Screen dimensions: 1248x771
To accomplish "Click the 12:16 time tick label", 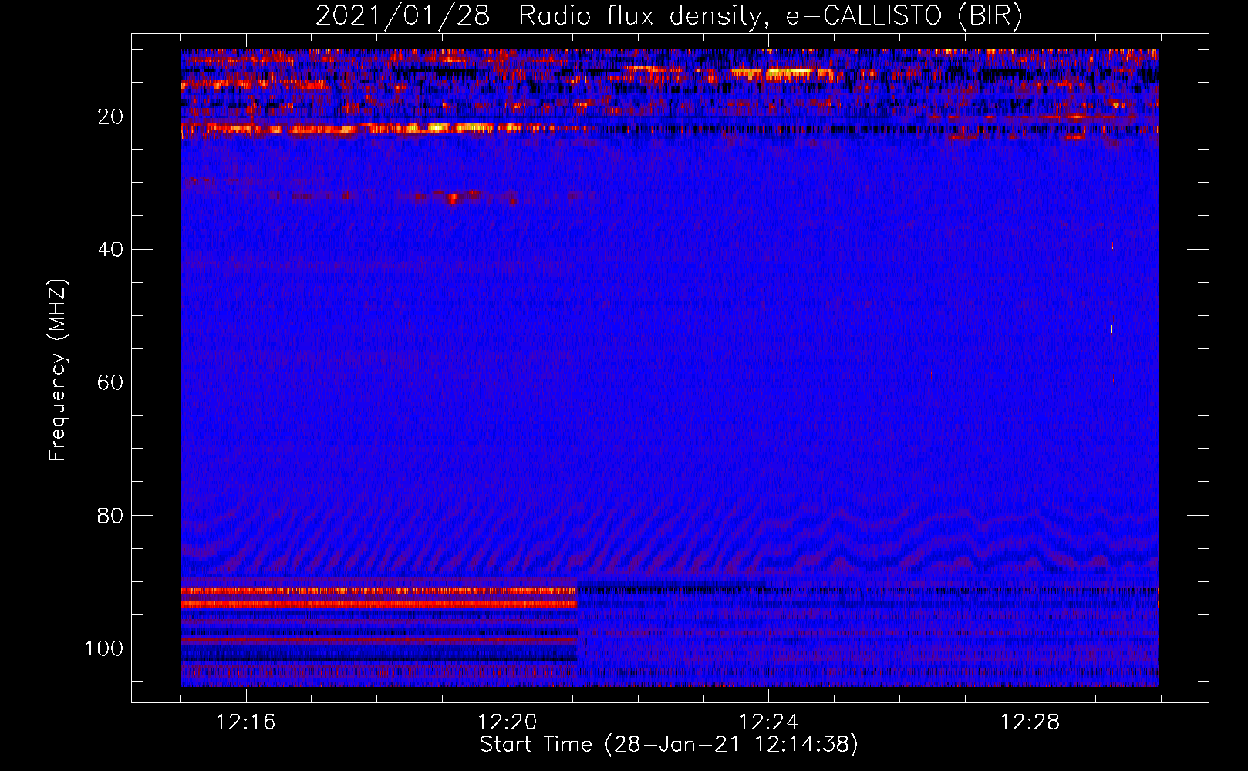I will [x=246, y=722].
